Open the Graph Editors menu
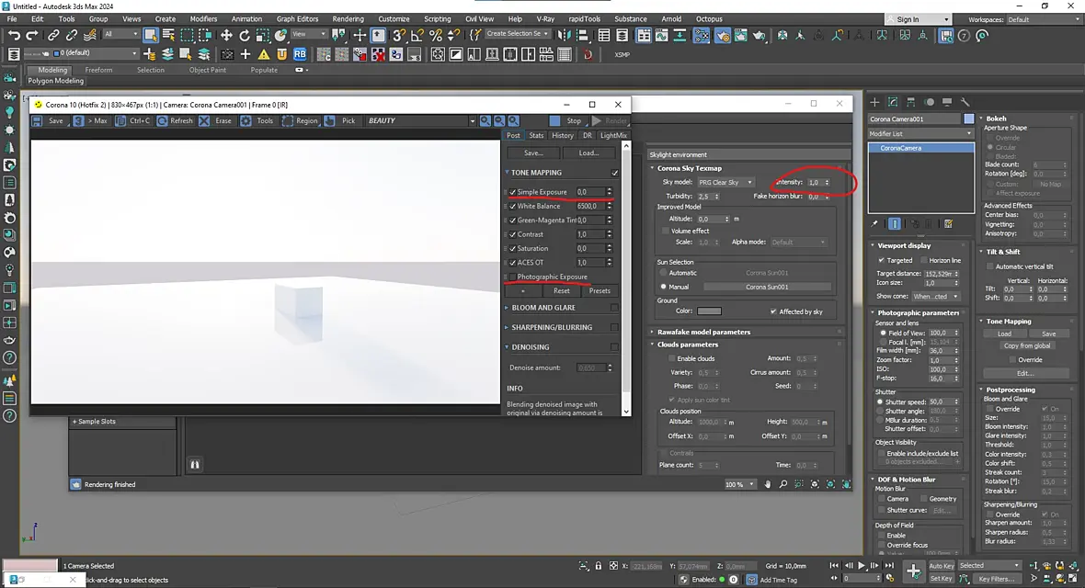The width and height of the screenshot is (1085, 588). [297, 18]
